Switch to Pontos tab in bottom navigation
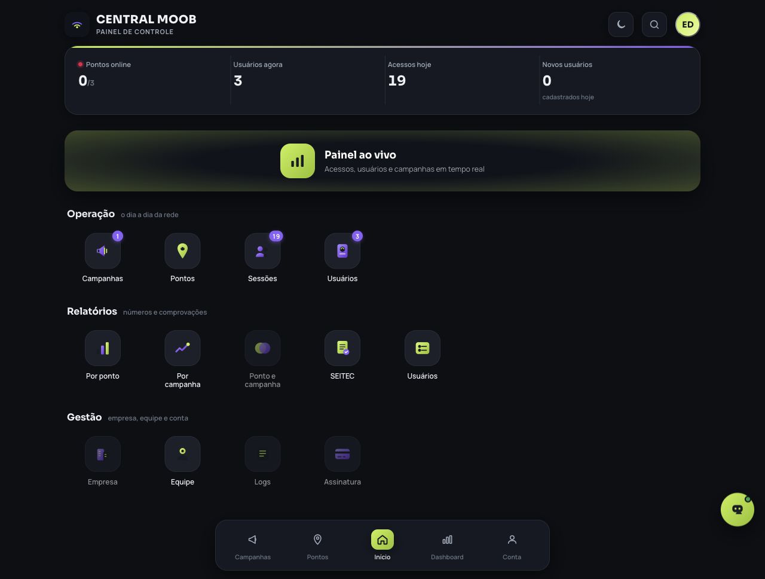Screen dimensions: 765x579 coord(317,546)
